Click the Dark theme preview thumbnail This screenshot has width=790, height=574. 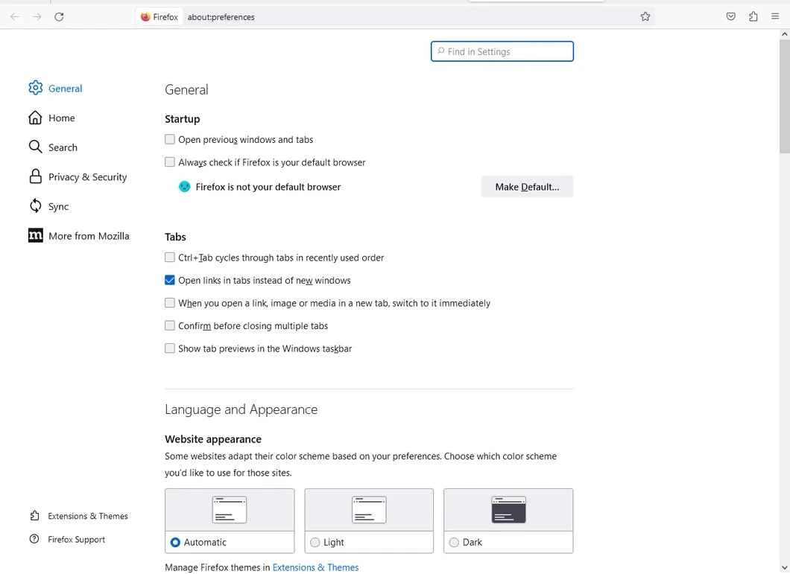pos(508,509)
